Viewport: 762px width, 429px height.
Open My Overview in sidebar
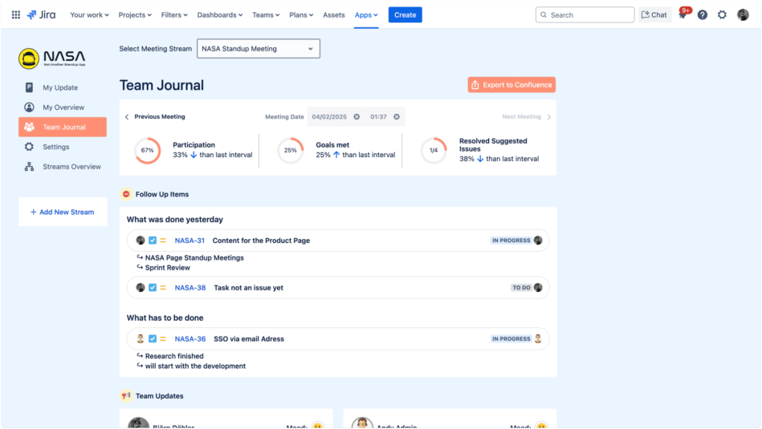[x=63, y=107]
